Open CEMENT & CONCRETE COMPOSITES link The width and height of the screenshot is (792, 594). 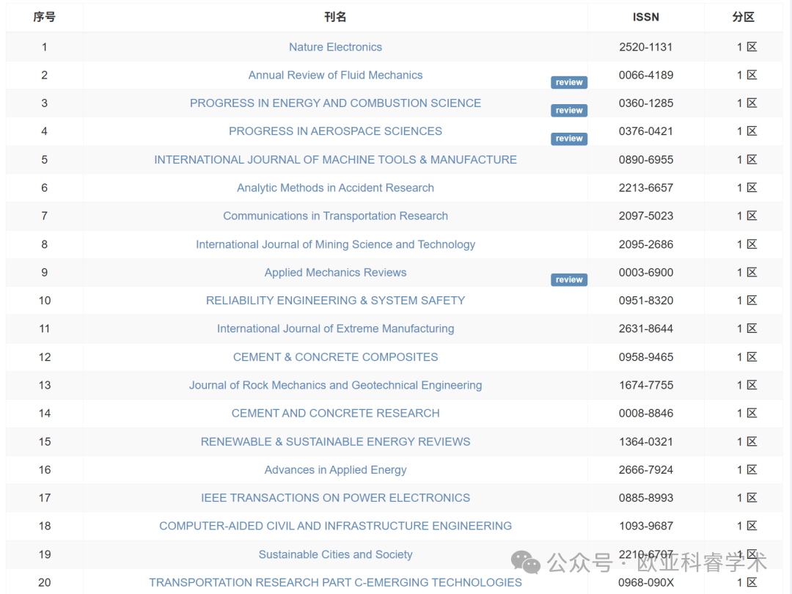[335, 357]
